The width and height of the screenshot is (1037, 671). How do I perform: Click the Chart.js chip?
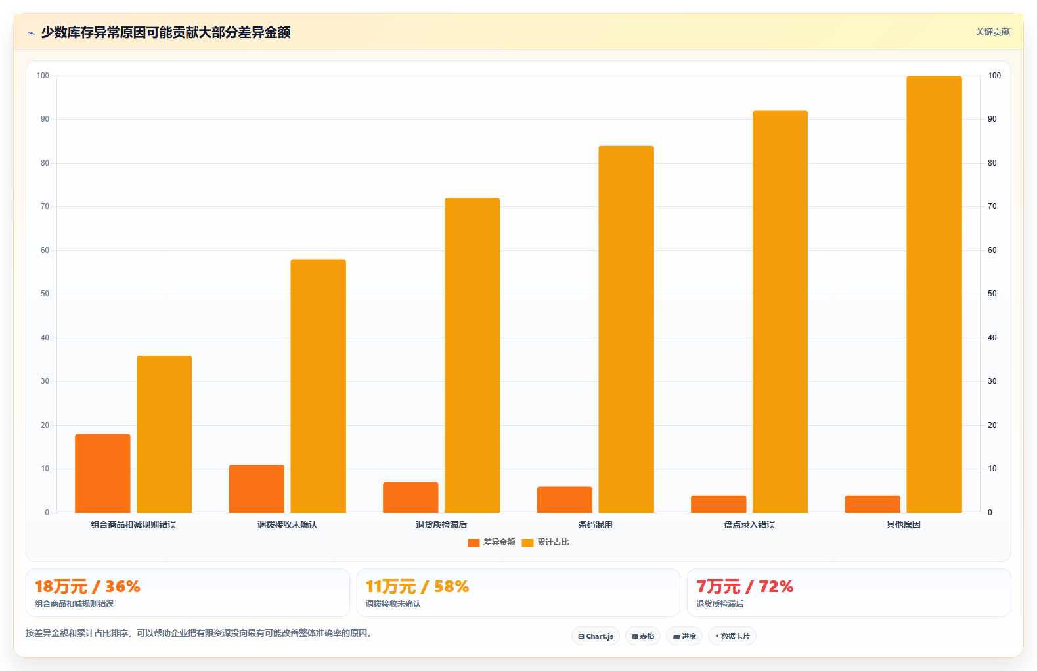click(x=596, y=636)
